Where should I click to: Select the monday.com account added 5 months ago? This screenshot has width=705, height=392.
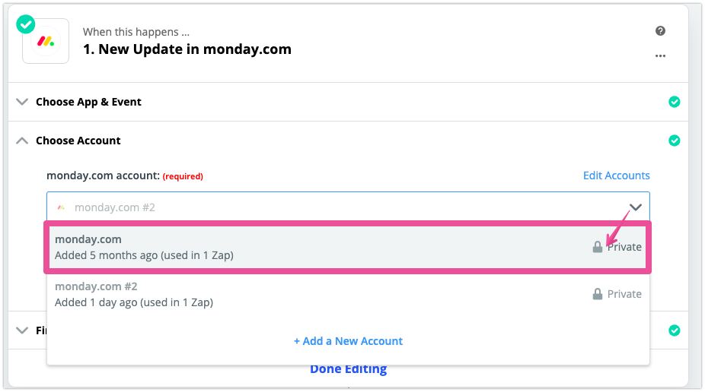pos(348,247)
